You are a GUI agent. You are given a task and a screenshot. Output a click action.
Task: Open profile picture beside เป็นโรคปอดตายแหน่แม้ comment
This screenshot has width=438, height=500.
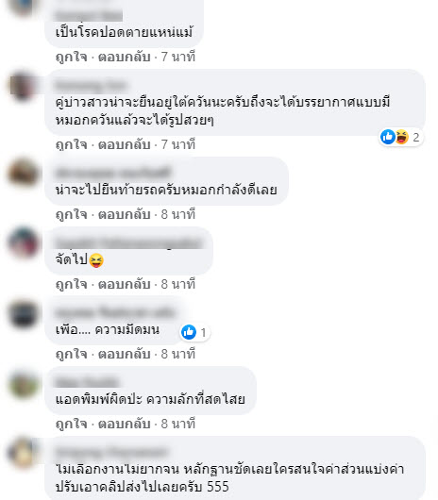click(22, 7)
